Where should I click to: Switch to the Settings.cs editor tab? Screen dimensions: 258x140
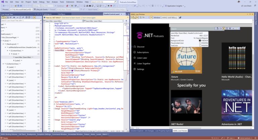48,14
